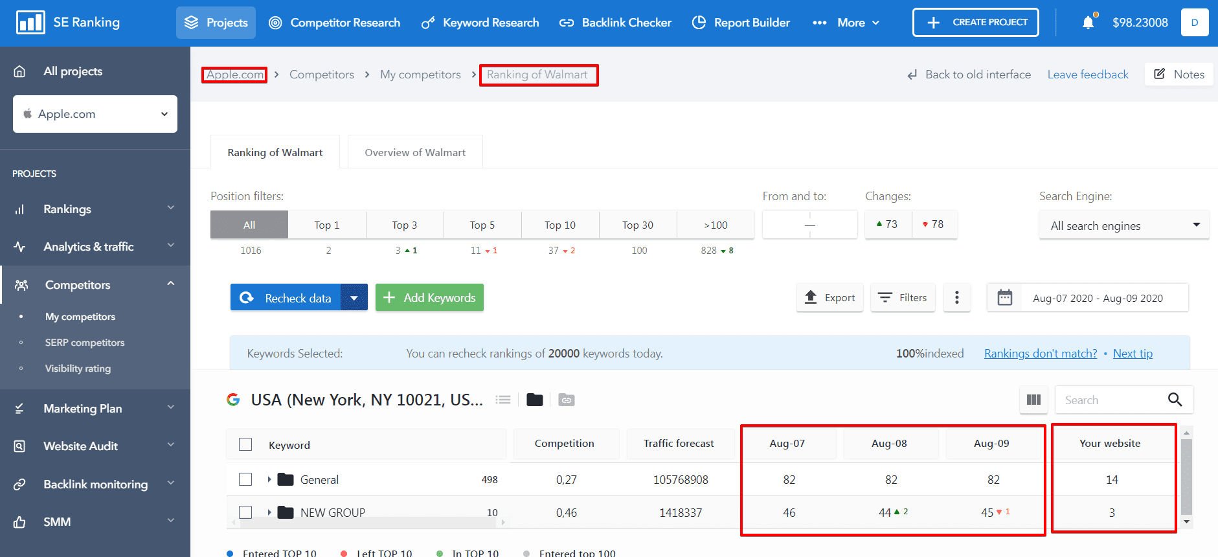Expand the Marketing Plan sidebar section
The image size is (1218, 557).
[x=171, y=407]
